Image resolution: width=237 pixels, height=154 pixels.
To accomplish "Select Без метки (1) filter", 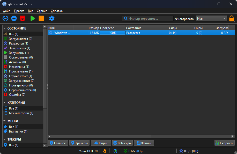I will [23, 131].
